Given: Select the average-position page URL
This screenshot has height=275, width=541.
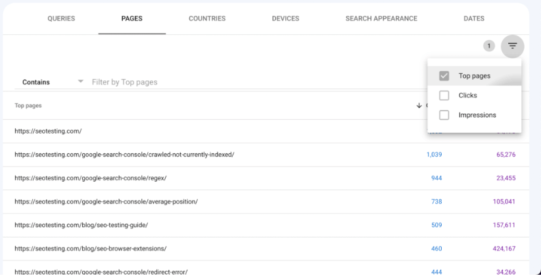Looking at the screenshot, I should point(106,201).
